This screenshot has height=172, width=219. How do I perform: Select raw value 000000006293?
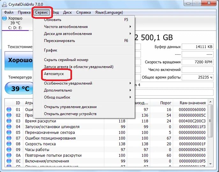point(192,149)
